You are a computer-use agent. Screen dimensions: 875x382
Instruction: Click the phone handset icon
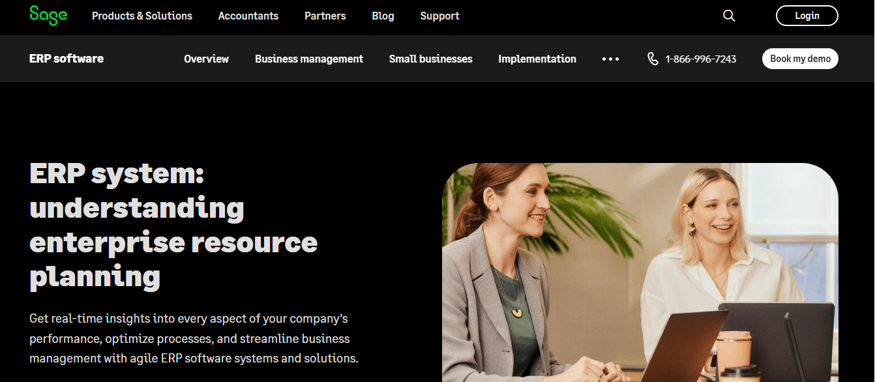point(653,59)
